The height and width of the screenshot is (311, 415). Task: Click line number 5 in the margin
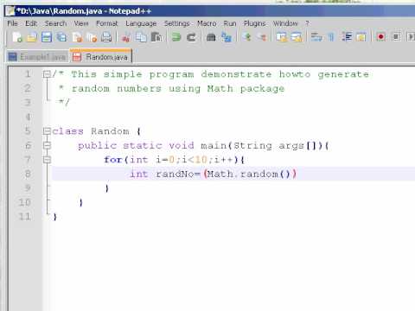pos(28,131)
